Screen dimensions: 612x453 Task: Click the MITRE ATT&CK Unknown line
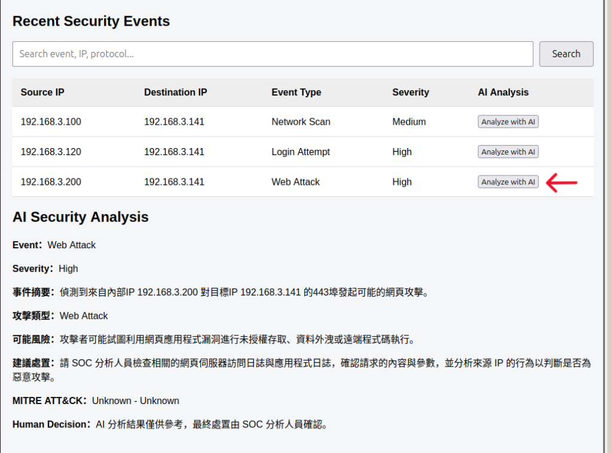coord(96,400)
